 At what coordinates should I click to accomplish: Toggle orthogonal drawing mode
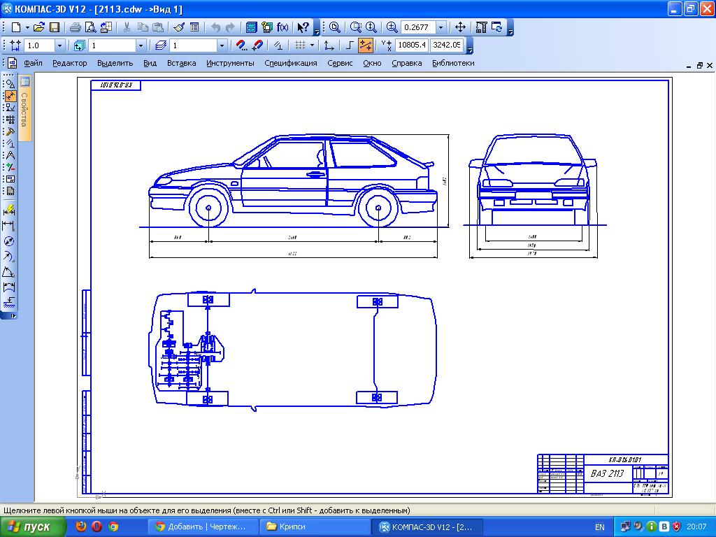pyautogui.click(x=350, y=45)
